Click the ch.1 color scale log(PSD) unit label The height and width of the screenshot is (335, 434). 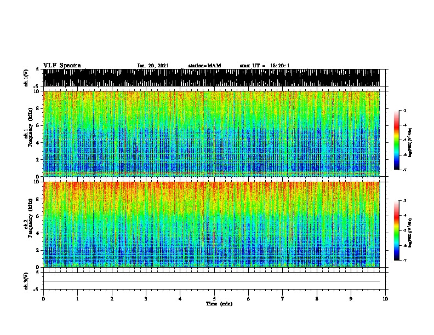[x=410, y=143]
